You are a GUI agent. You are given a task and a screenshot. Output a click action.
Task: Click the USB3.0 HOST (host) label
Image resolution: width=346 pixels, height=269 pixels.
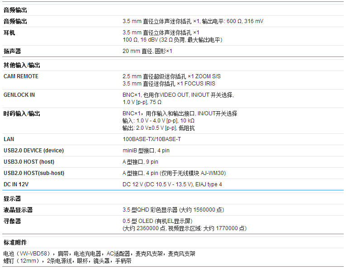29,162
